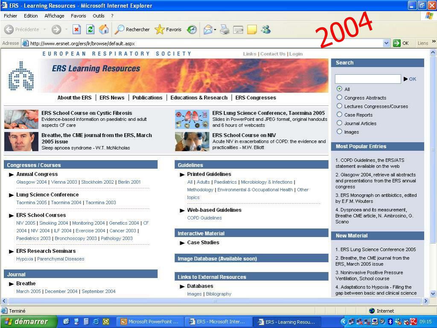This screenshot has height=328, width=437.
Task: Click the Stop button in IE toolbar
Action: coord(77,29)
